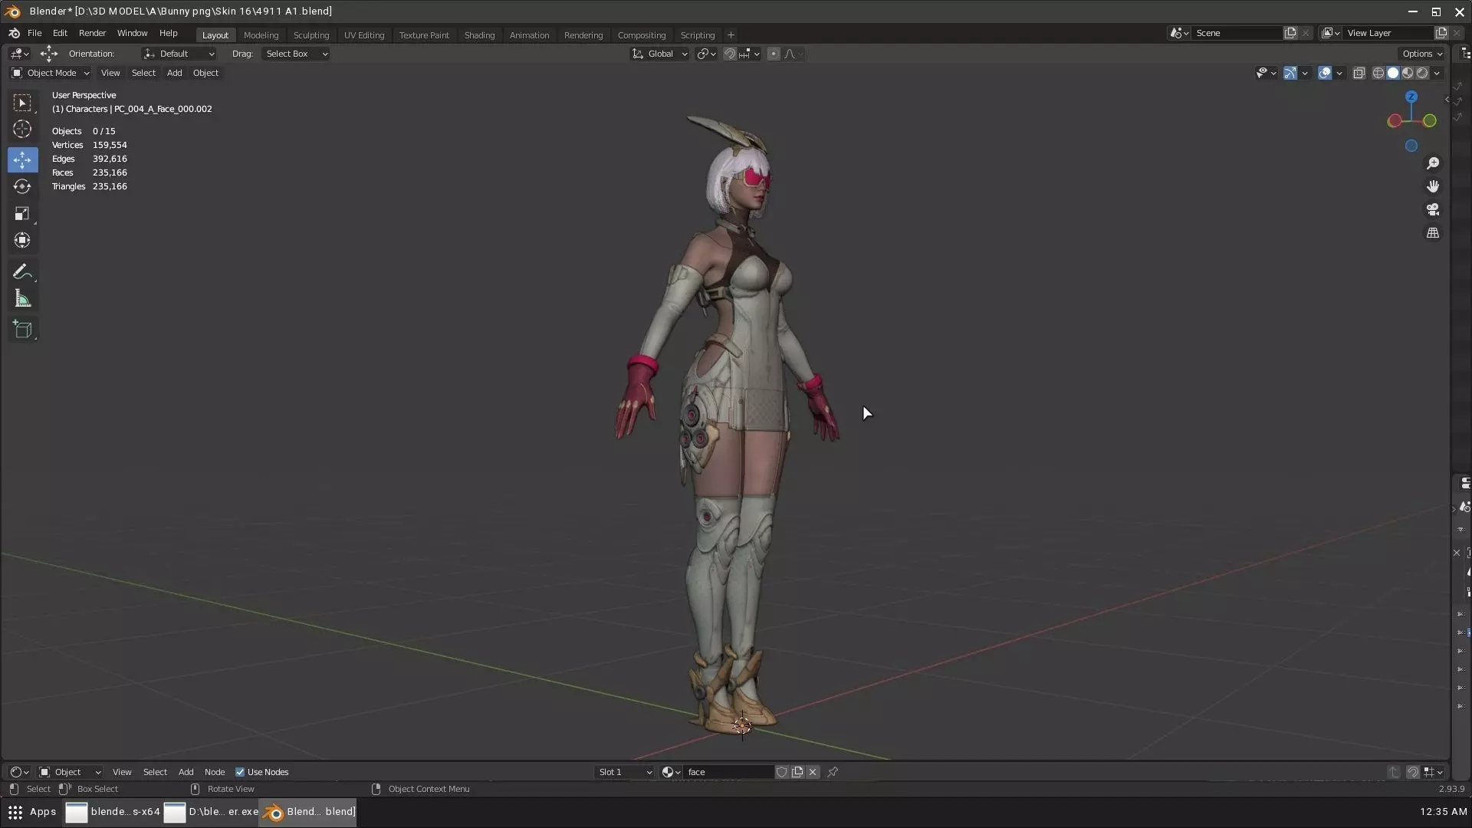Toggle Show Gizmo button

tap(1290, 73)
